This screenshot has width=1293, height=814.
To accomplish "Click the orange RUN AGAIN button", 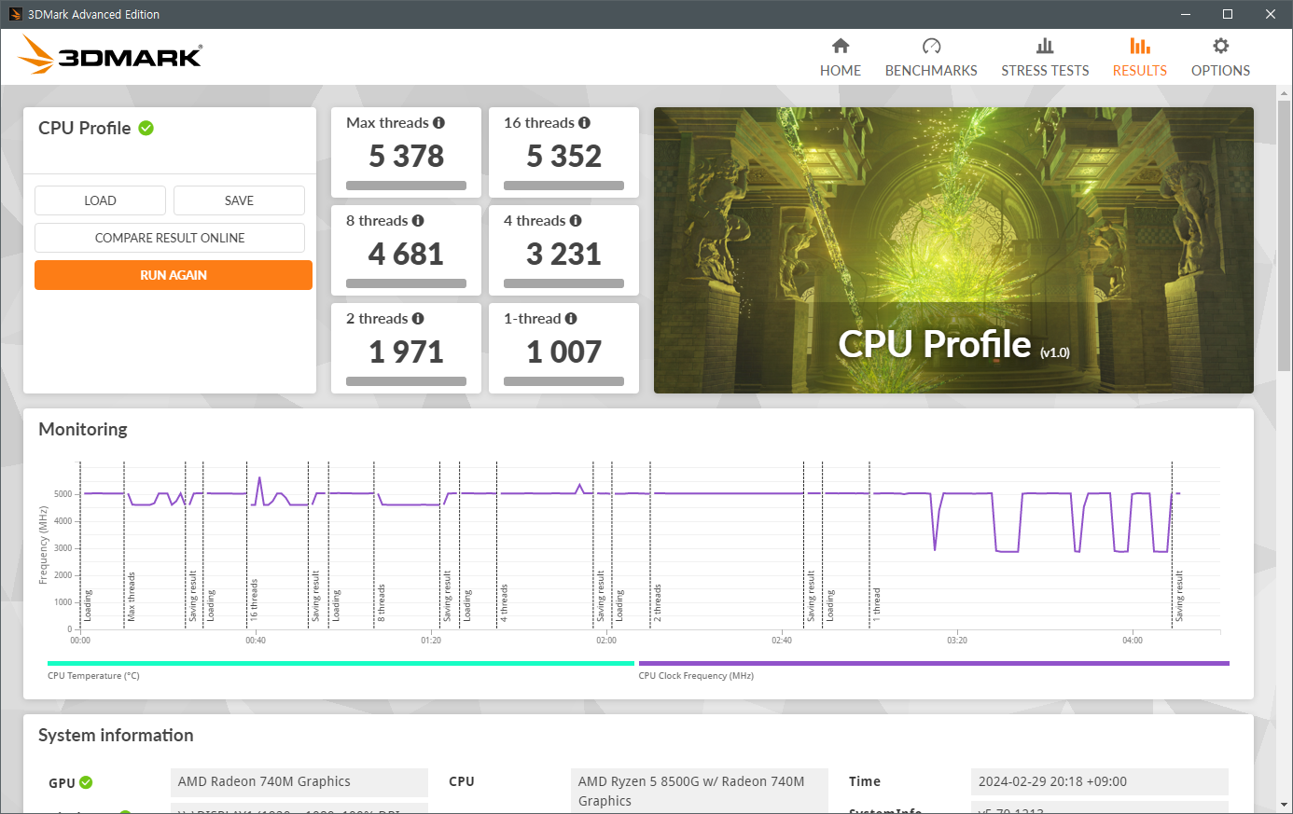I will [174, 275].
